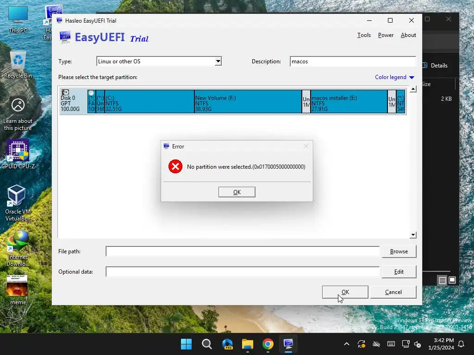Screen dimensions: 474x355
Task: Select the Oracle VM VirtualBox desktop icon
Action: coord(18,203)
